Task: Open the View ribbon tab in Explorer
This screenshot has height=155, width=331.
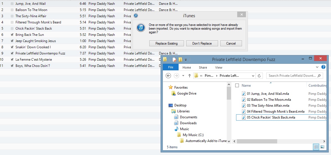Action: point(219,67)
